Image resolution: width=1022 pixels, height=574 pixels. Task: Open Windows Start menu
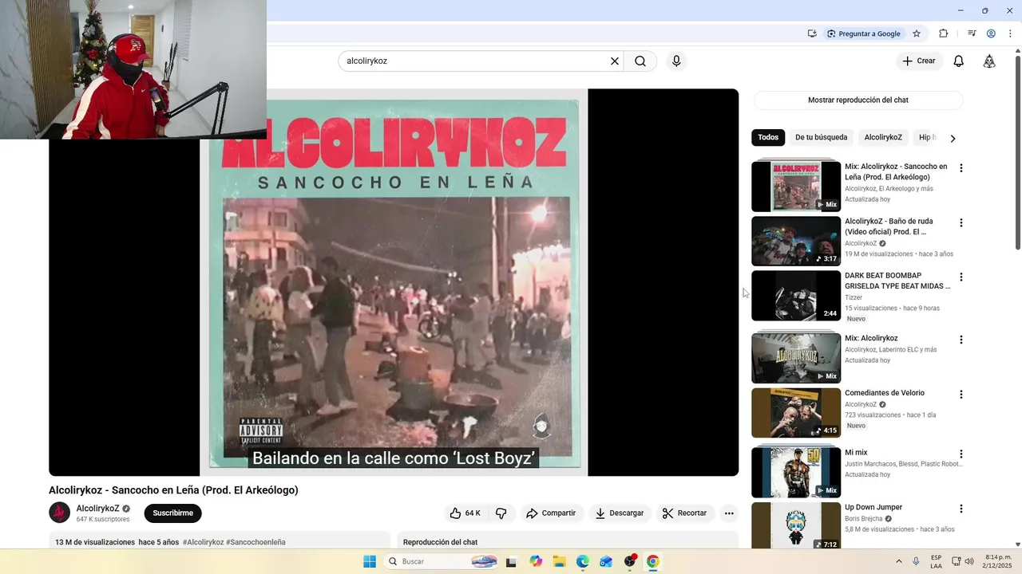click(370, 562)
